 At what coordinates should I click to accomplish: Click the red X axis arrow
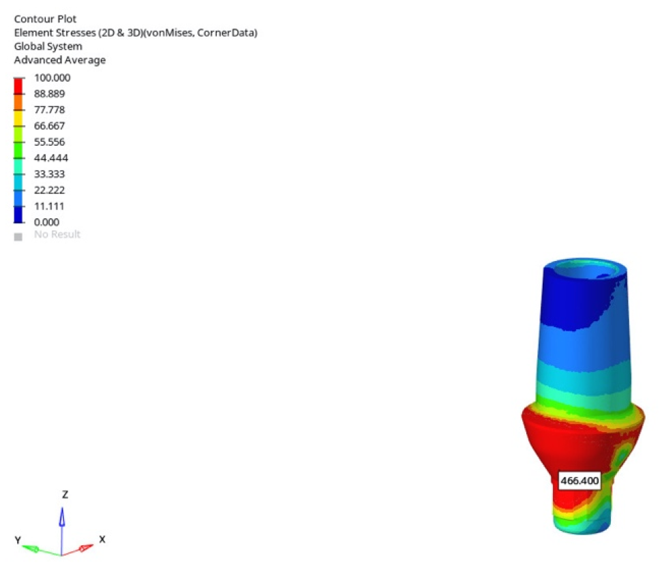click(85, 547)
